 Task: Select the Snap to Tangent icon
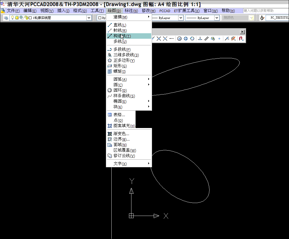192,38
